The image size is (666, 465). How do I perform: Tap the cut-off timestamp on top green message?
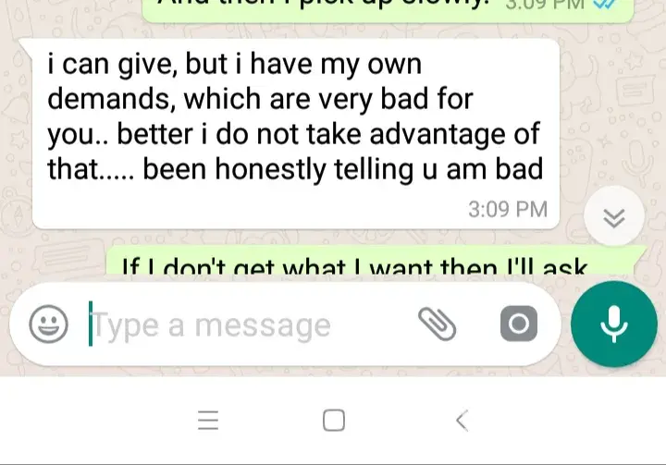point(545,5)
